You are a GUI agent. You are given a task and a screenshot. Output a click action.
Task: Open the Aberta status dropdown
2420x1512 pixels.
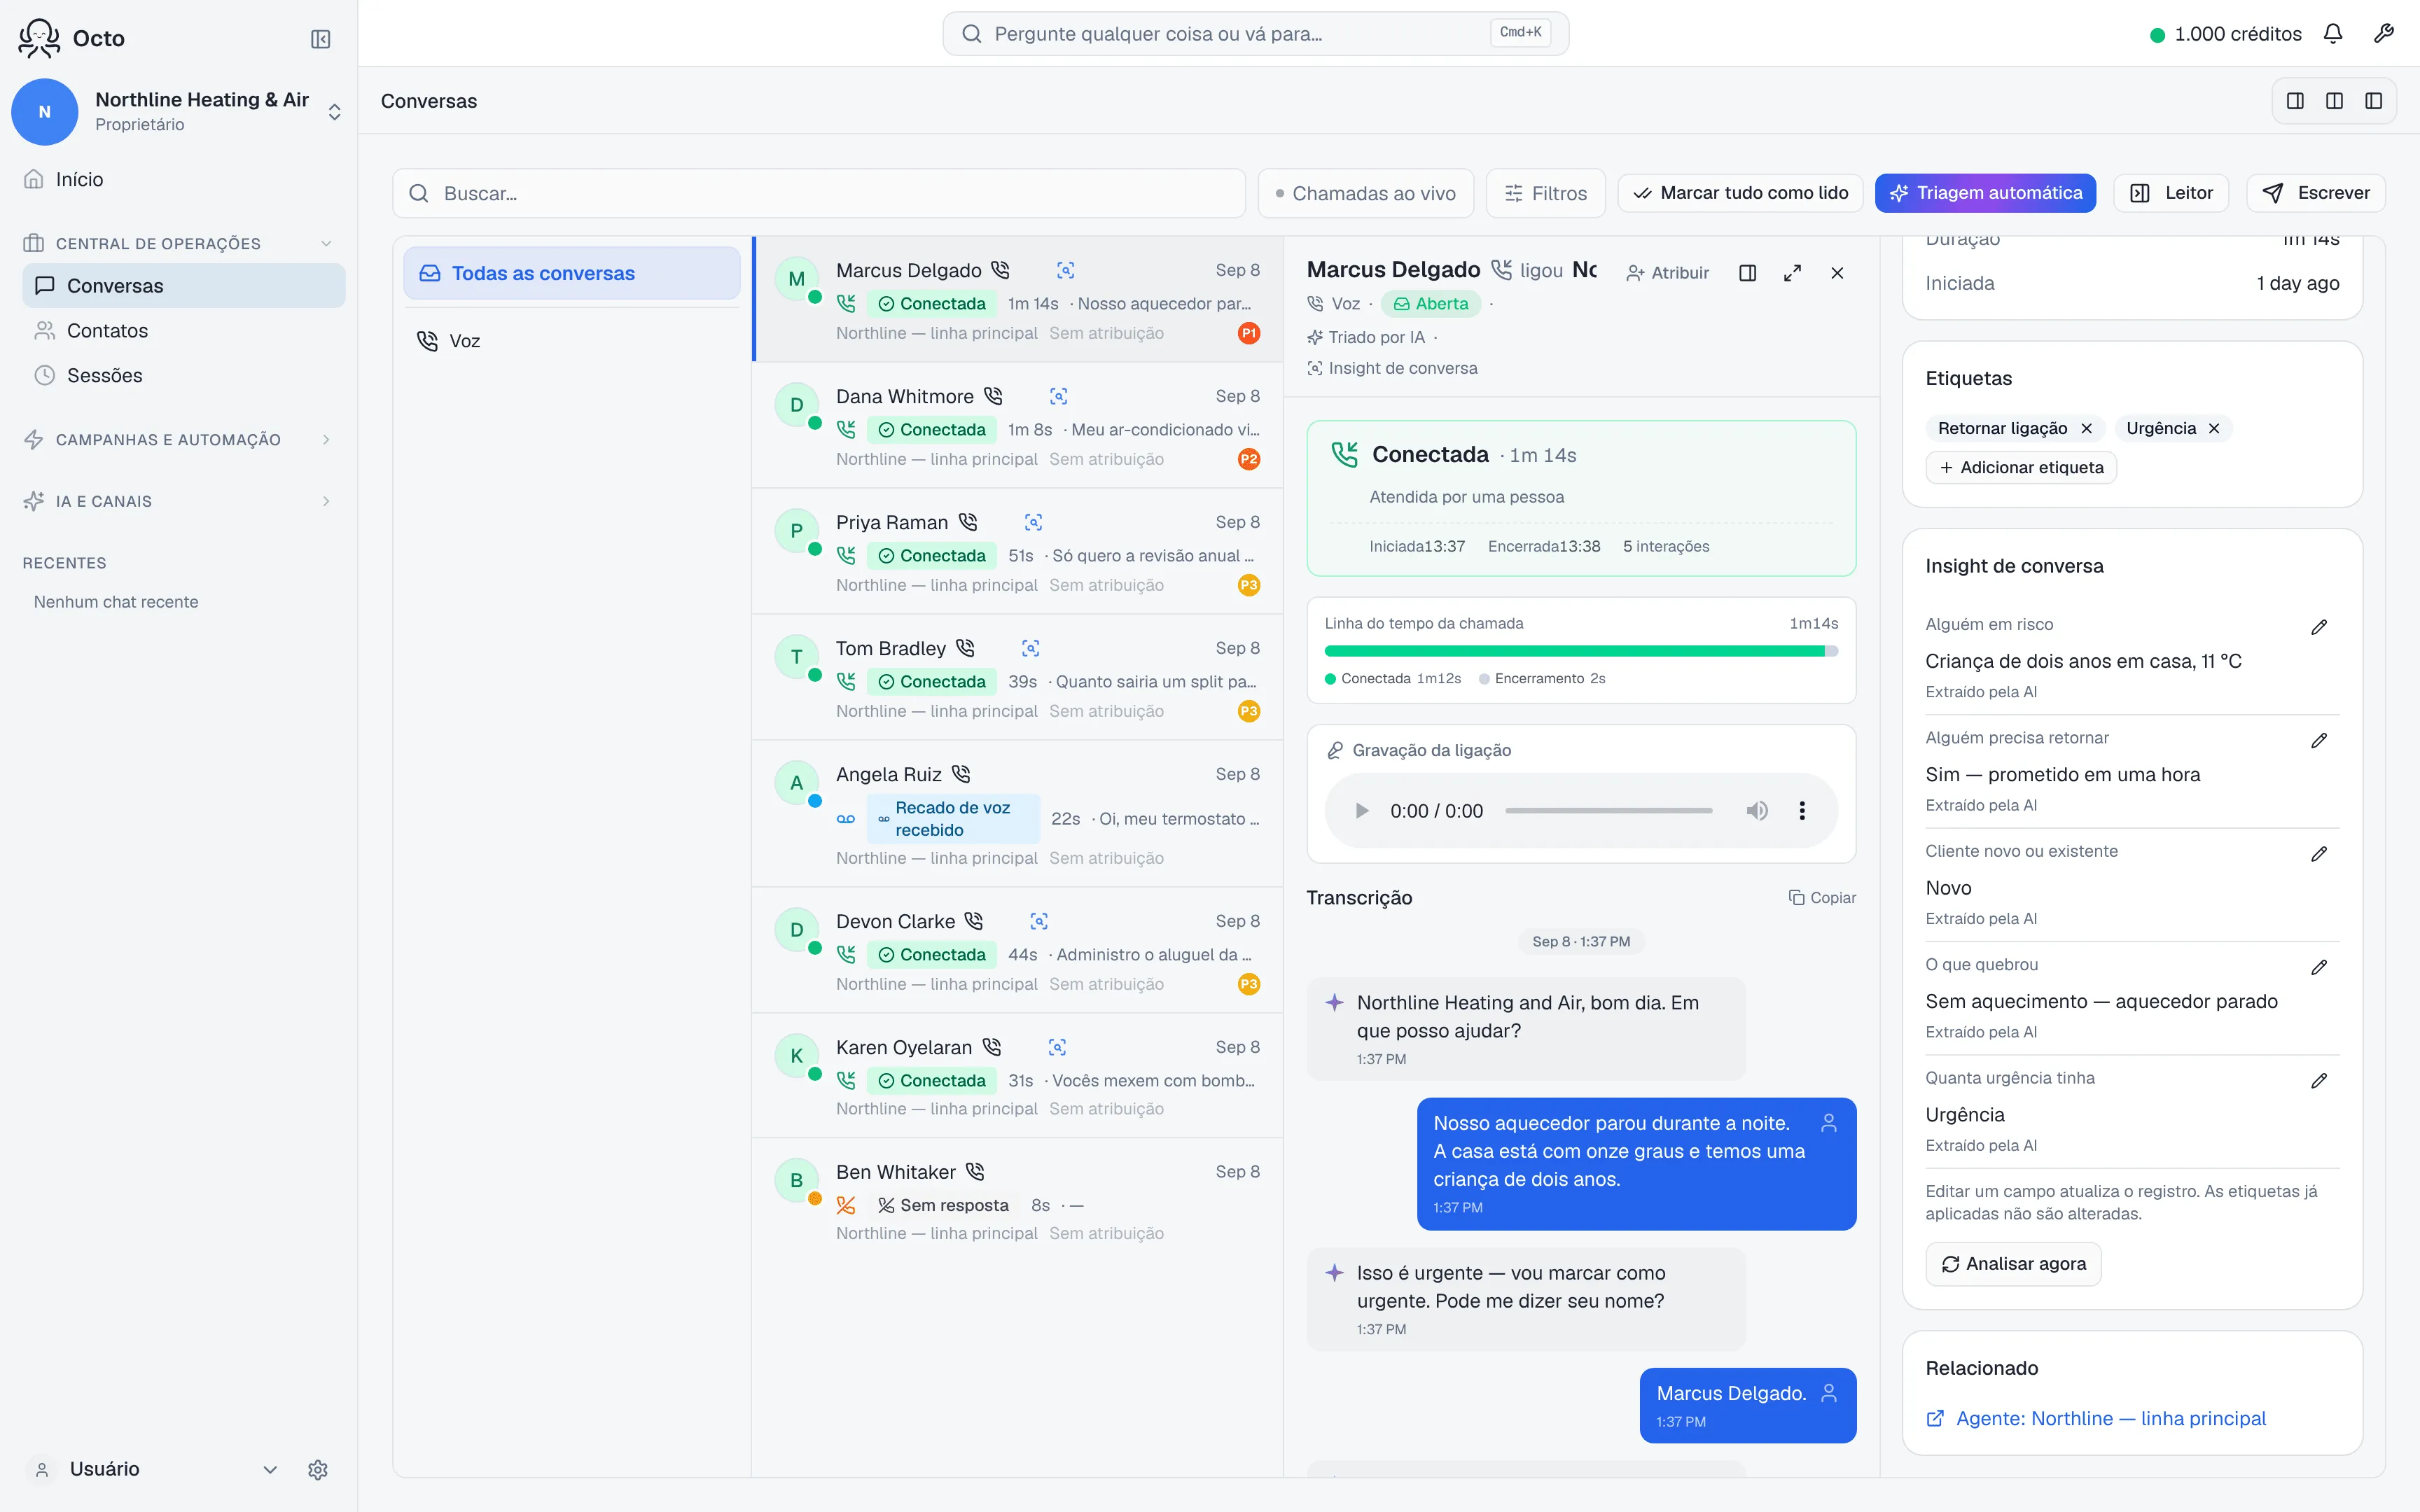[1431, 304]
